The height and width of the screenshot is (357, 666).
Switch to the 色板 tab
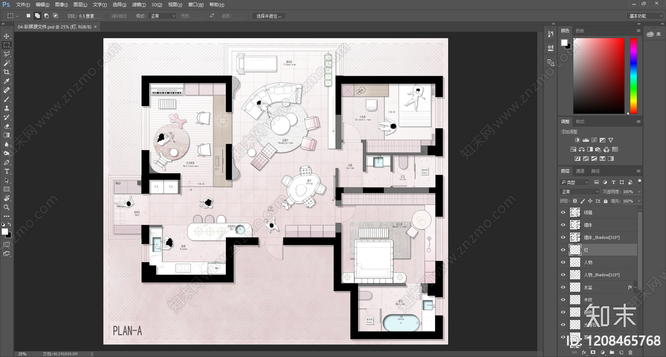(x=580, y=31)
